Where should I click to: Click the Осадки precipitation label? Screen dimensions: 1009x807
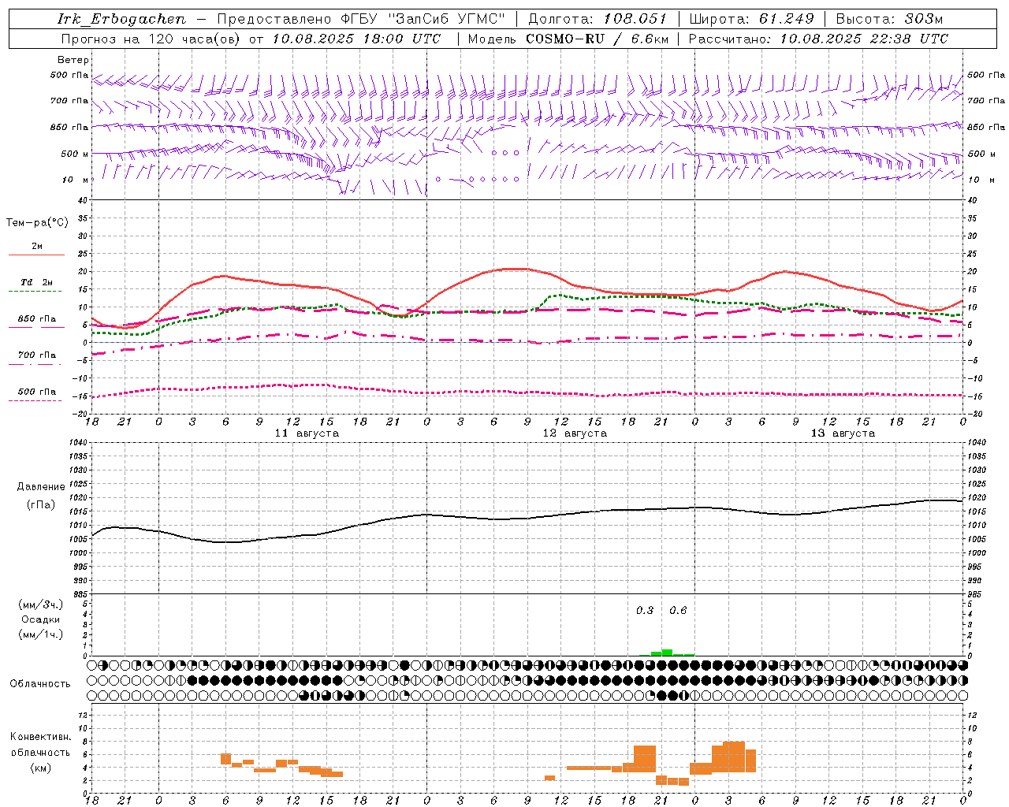(41, 619)
